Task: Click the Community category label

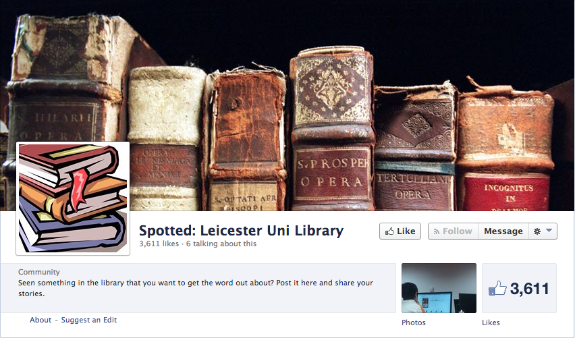Action: pyautogui.click(x=39, y=272)
